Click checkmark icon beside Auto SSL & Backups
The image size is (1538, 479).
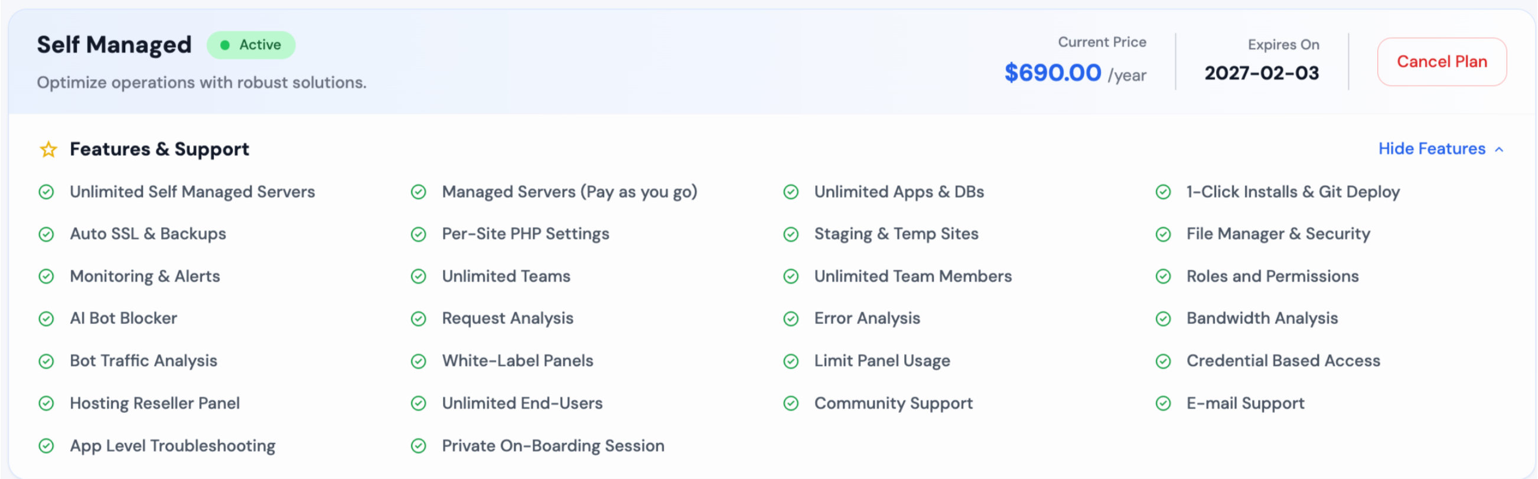[x=47, y=234]
